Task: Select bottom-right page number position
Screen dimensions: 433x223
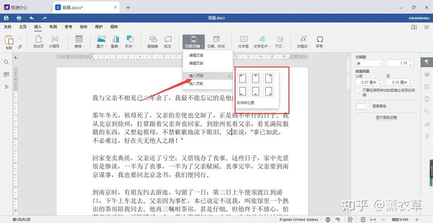Action: (x=269, y=91)
